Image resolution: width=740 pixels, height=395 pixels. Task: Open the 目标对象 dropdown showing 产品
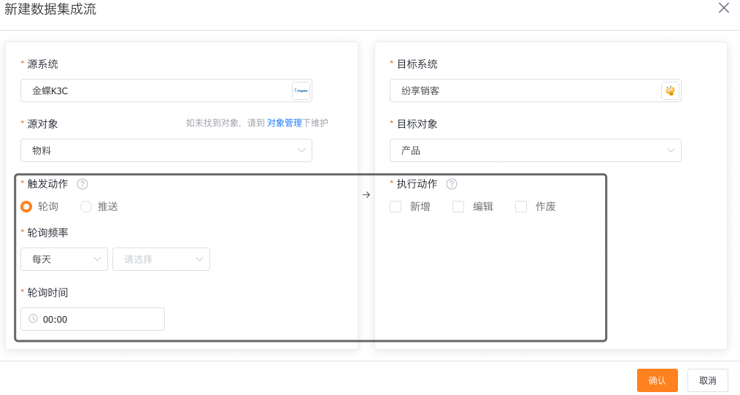[536, 150]
